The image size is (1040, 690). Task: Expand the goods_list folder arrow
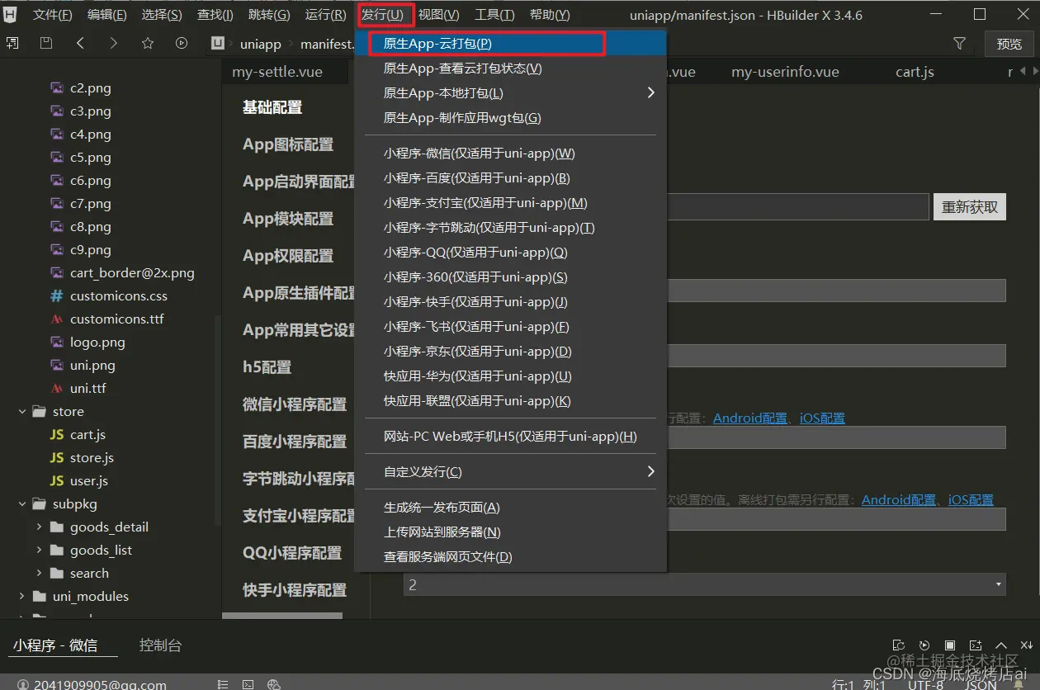pos(39,550)
